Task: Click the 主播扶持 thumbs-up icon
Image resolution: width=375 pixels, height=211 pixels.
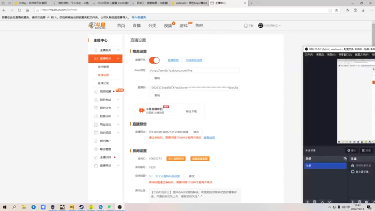Action: [x=96, y=158]
